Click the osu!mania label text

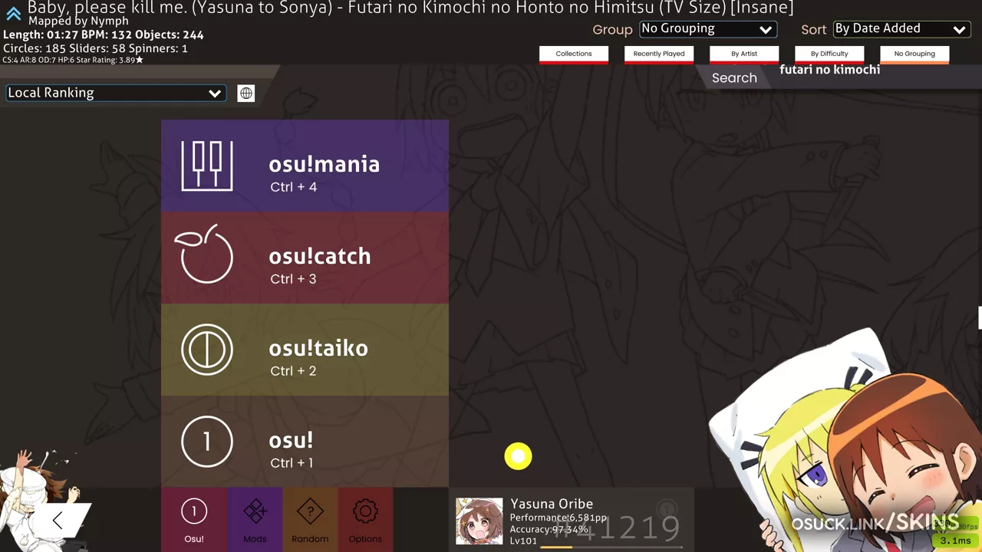324,164
